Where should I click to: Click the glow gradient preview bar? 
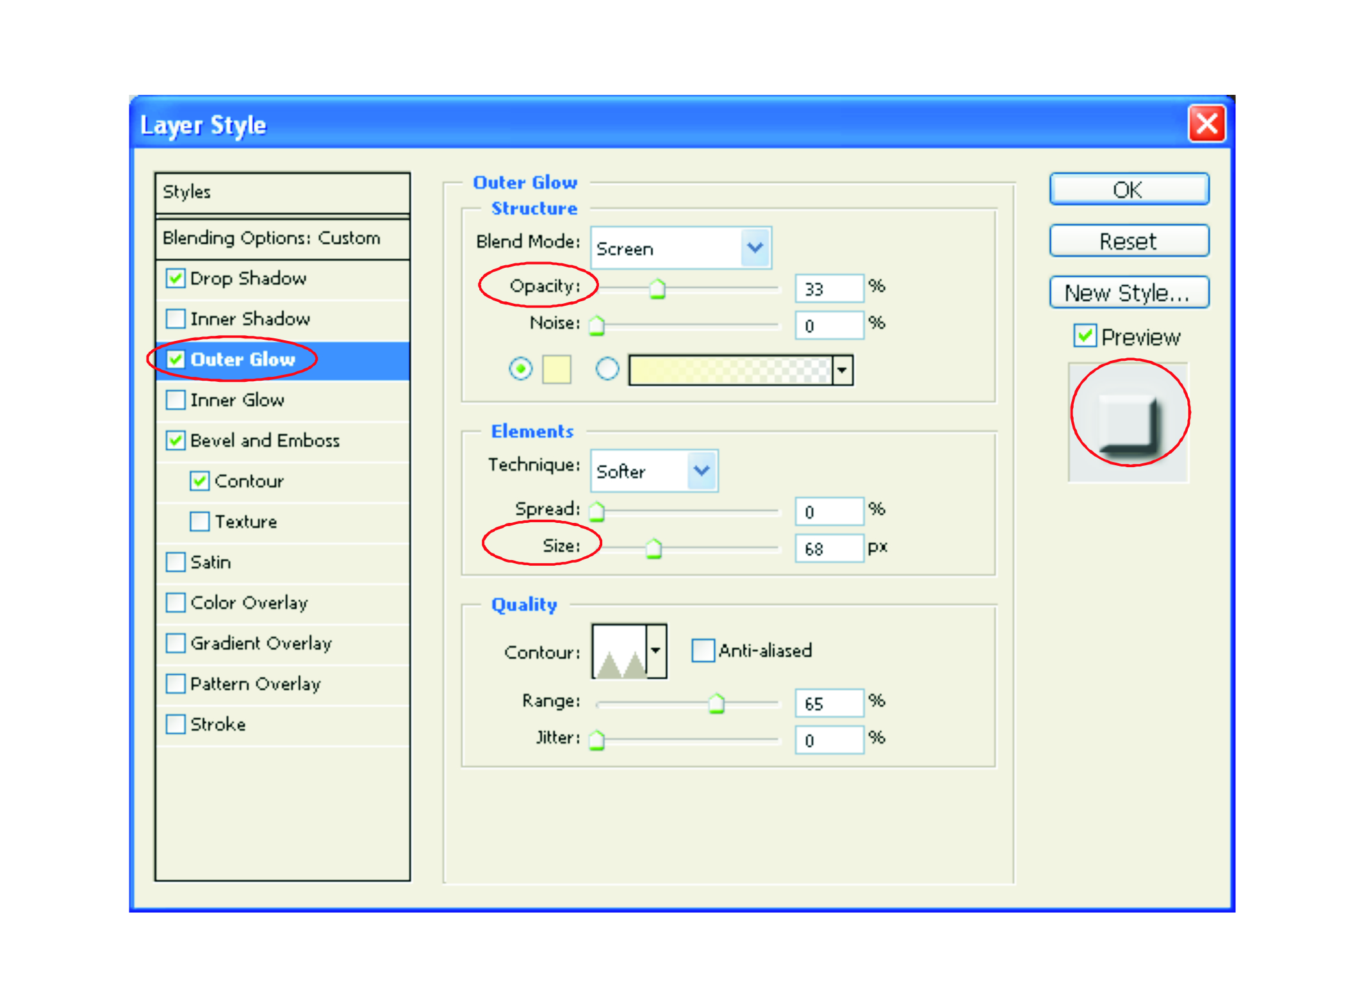click(x=730, y=370)
